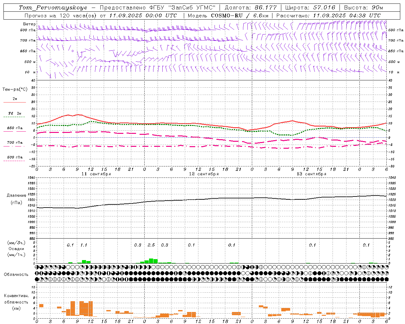Click the '10 м' wind level label on the left
Viewport: 405px width, 324px height.
click(30, 72)
